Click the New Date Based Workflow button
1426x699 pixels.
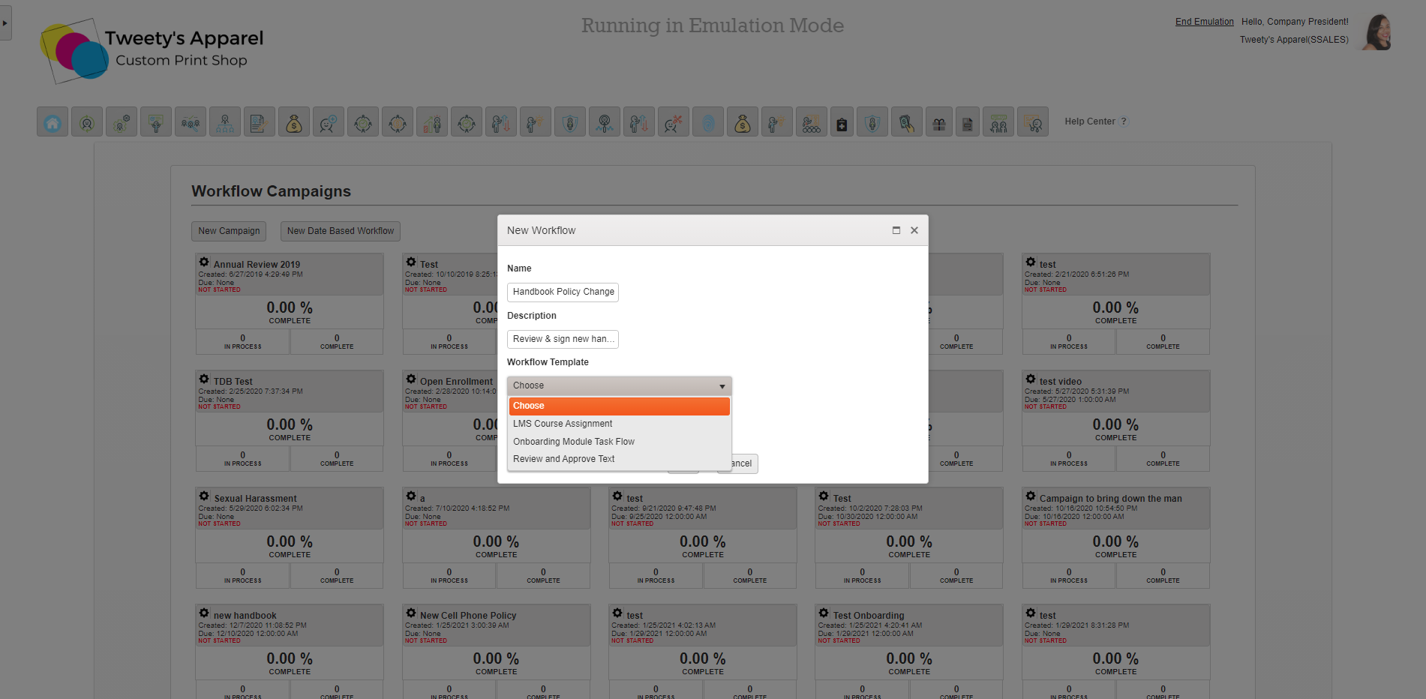point(341,231)
